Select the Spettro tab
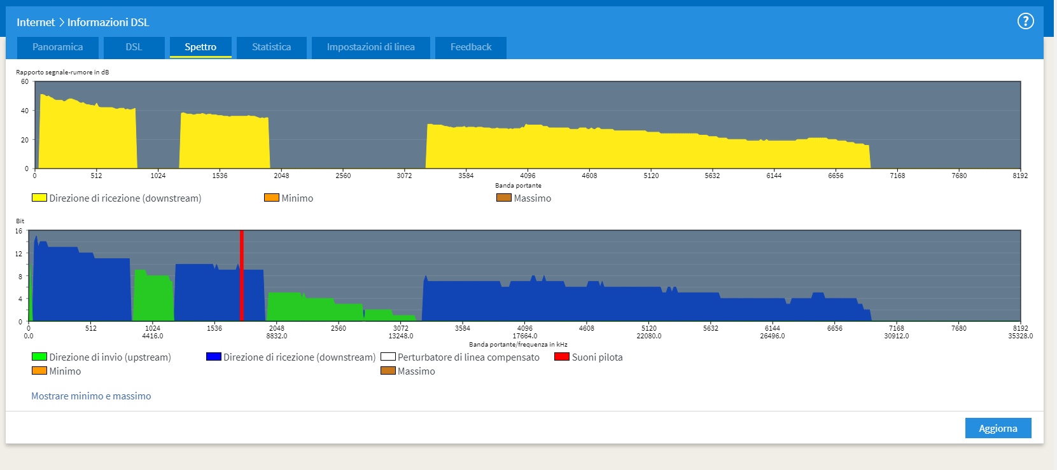This screenshot has width=1057, height=470. click(x=200, y=47)
